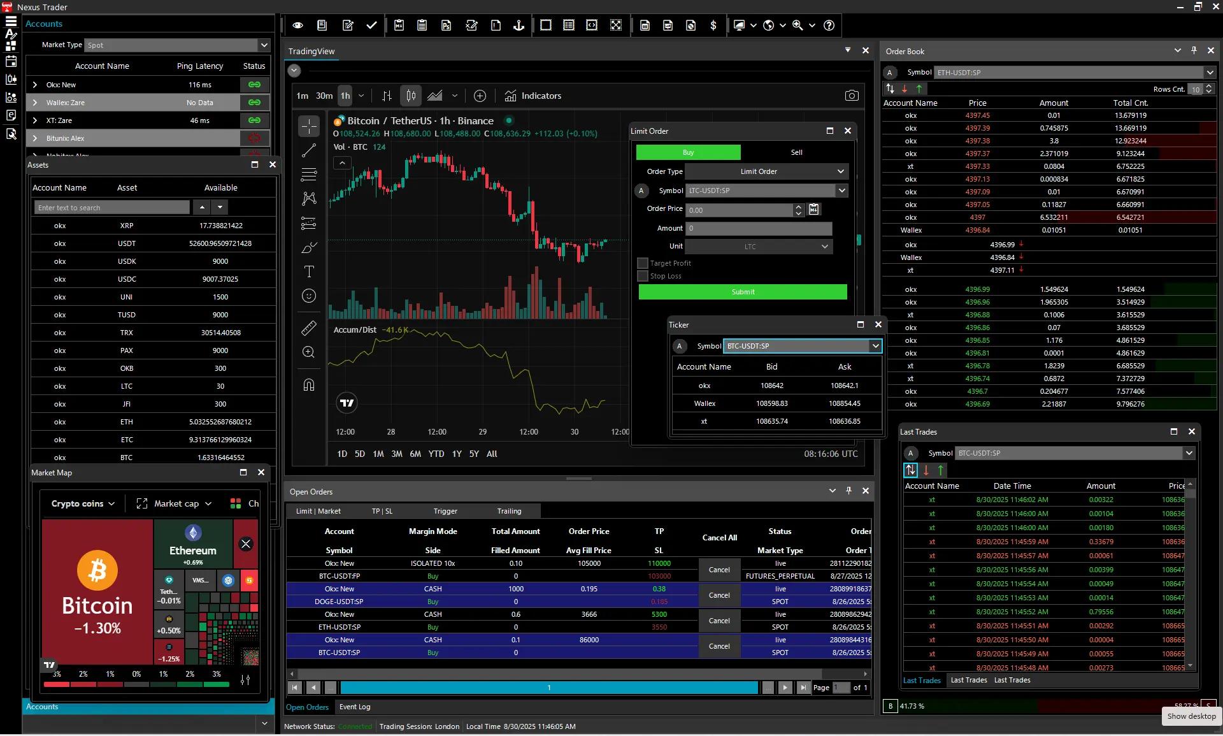Select the ruler measurement tool

tap(309, 328)
